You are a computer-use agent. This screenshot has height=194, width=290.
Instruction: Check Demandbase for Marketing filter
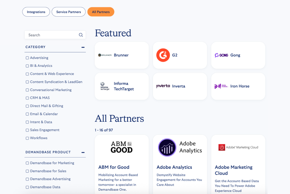click(27, 163)
